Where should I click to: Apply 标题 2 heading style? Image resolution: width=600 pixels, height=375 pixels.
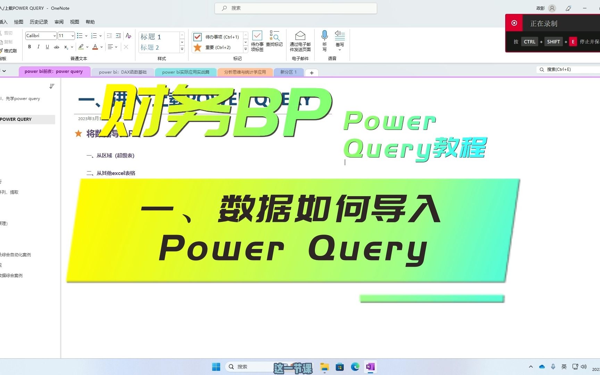click(x=150, y=47)
